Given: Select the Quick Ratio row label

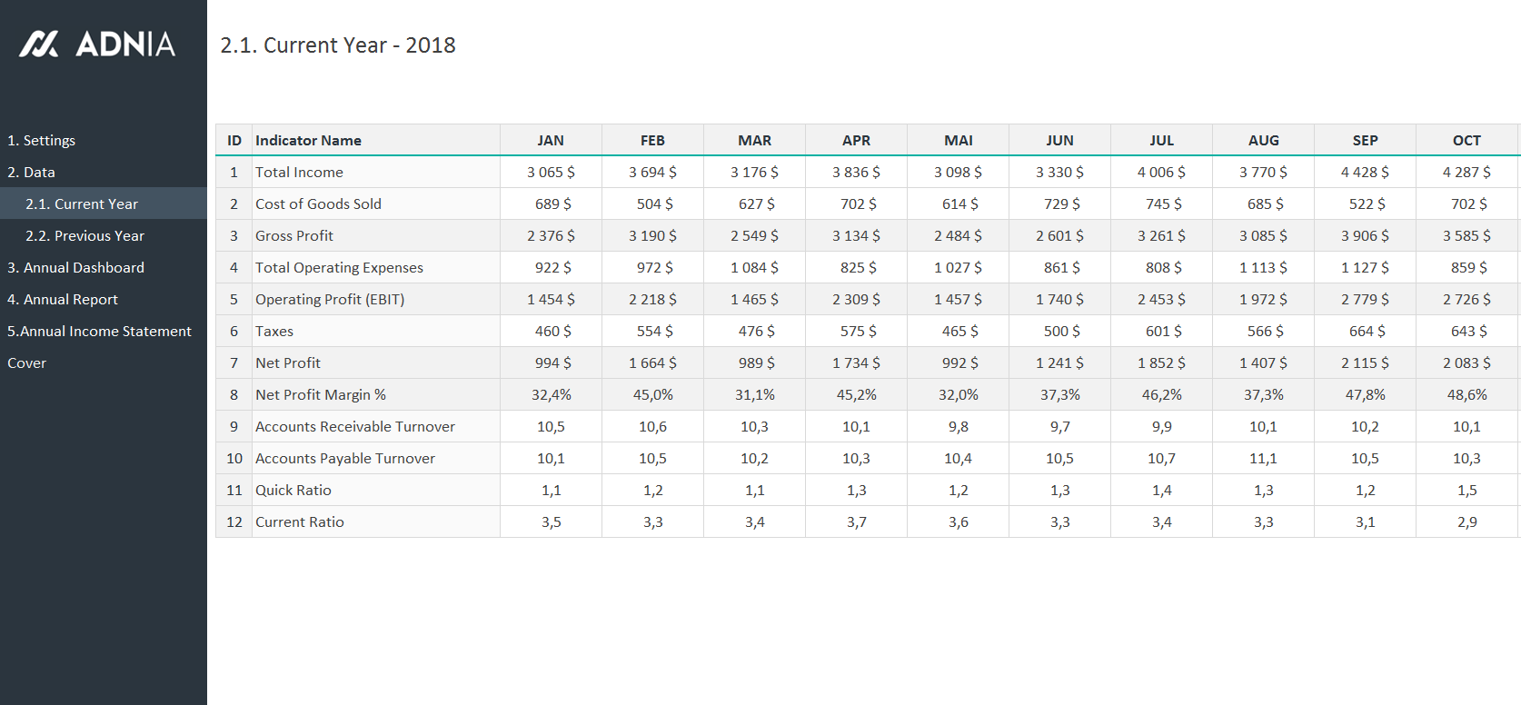Looking at the screenshot, I should point(293,490).
